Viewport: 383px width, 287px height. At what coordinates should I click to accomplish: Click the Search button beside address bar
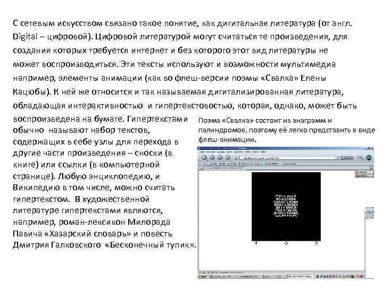[x=347, y=158]
